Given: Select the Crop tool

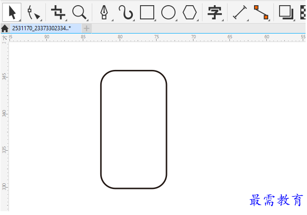Looking at the screenshot, I should (58, 12).
